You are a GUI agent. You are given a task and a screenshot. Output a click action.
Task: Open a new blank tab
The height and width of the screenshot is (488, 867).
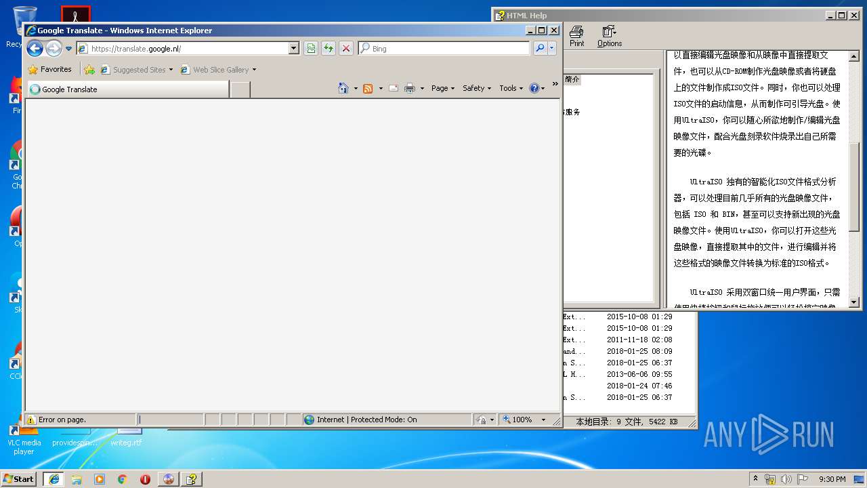click(x=240, y=89)
